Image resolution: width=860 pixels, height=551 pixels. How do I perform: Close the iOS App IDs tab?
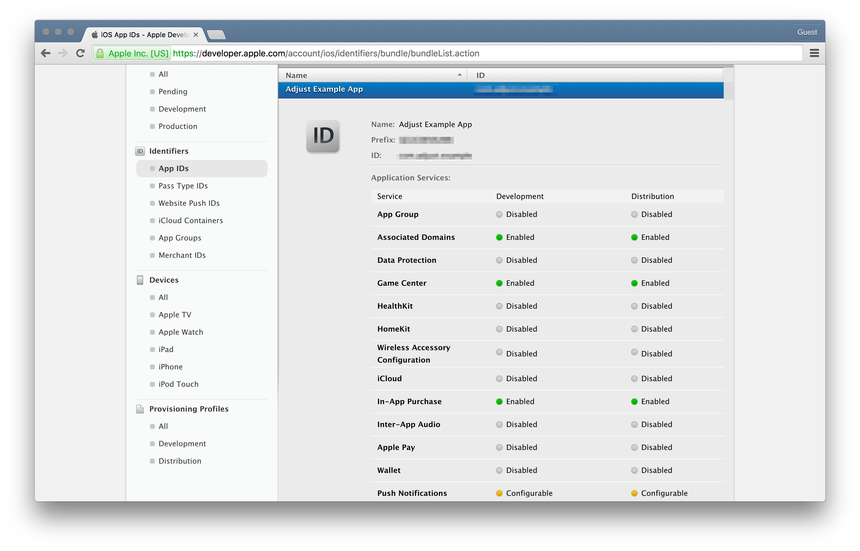pos(195,35)
